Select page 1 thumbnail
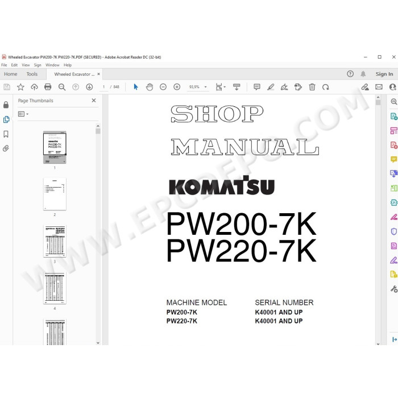 pyautogui.click(x=55, y=147)
